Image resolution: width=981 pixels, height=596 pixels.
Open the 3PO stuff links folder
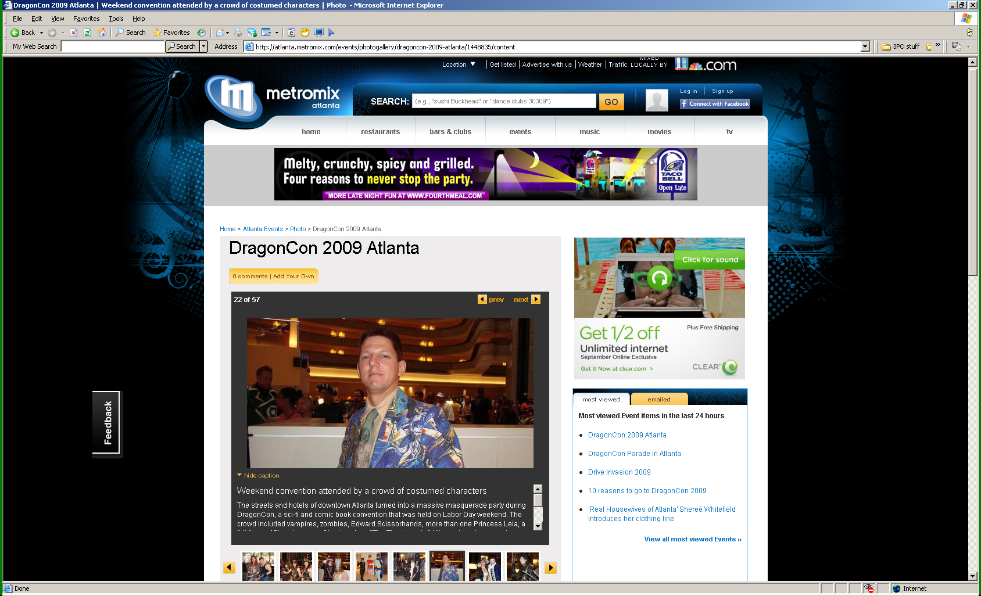901,46
